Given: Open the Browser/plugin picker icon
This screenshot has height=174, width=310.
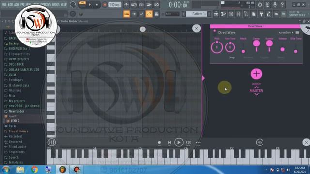Looking at the screenshot, I should point(246,14).
